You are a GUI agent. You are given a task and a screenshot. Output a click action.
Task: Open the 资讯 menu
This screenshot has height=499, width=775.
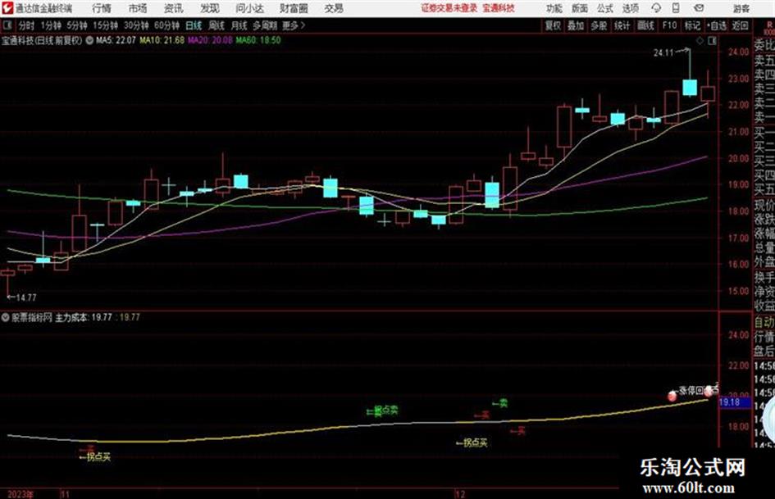click(174, 8)
